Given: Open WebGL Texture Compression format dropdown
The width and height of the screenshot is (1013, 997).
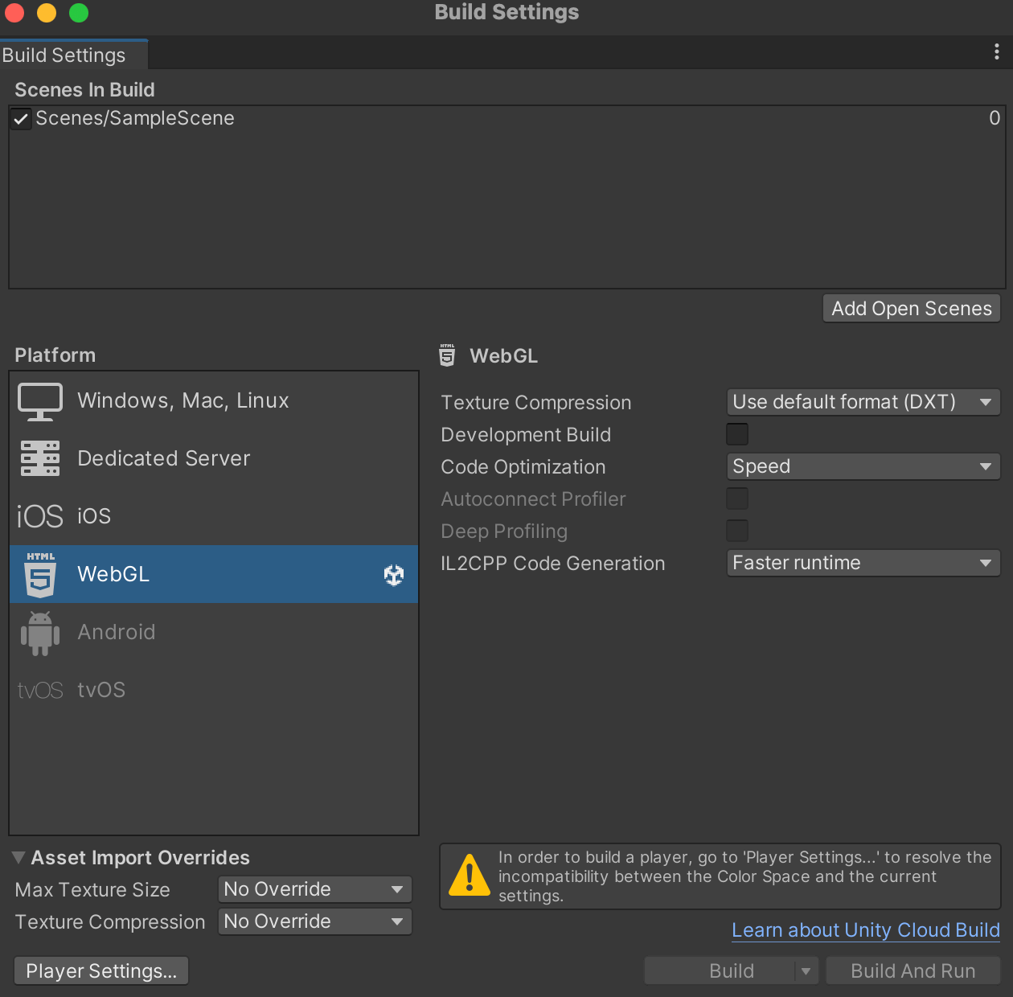Looking at the screenshot, I should pos(863,402).
